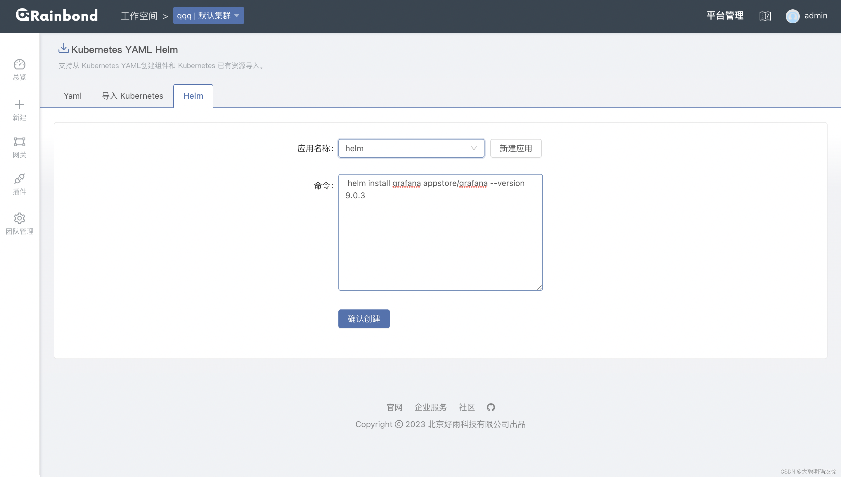Viewport: 841px width, 477px height.
Task: Open 团队管理 gear settings icon
Action: (x=19, y=218)
